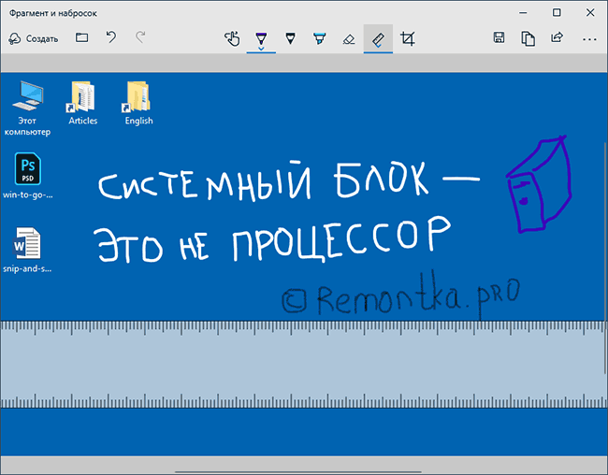Open file using the folder icon
The height and width of the screenshot is (475, 608).
(81, 37)
